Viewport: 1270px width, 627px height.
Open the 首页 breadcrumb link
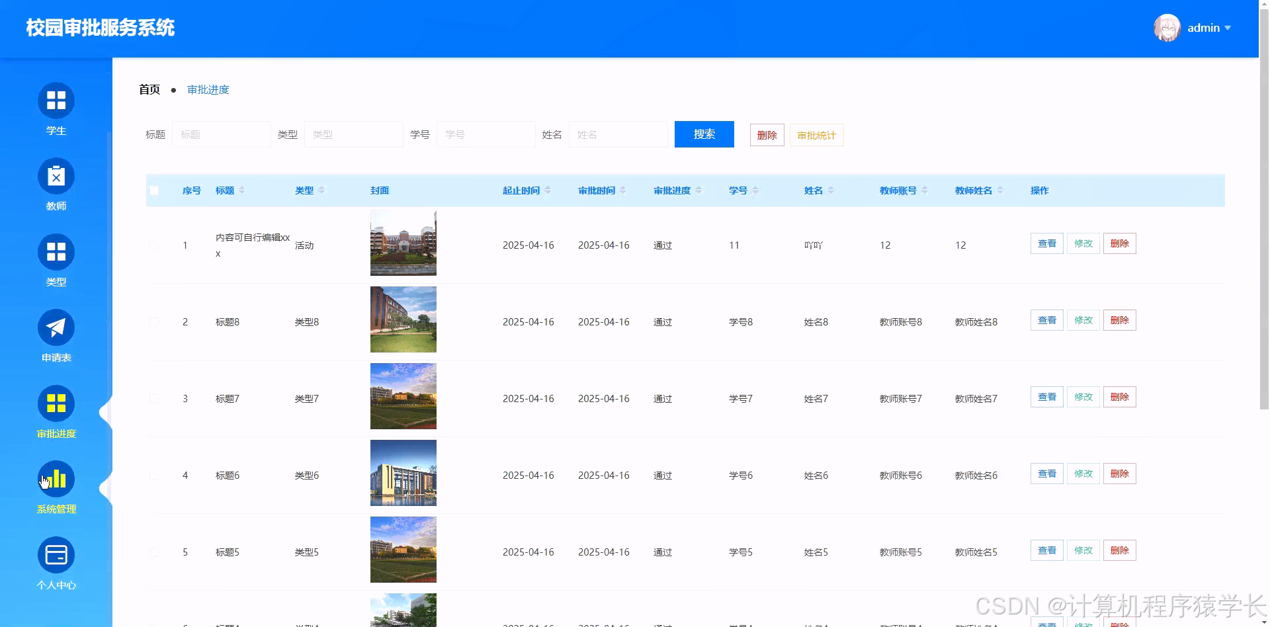tap(148, 89)
